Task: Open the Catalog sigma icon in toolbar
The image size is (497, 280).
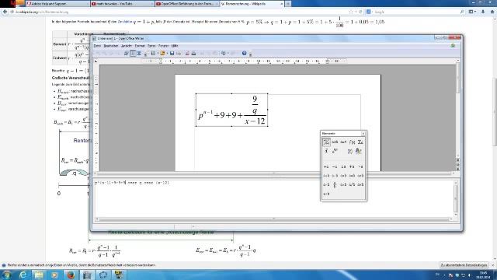Action: [x=139, y=54]
